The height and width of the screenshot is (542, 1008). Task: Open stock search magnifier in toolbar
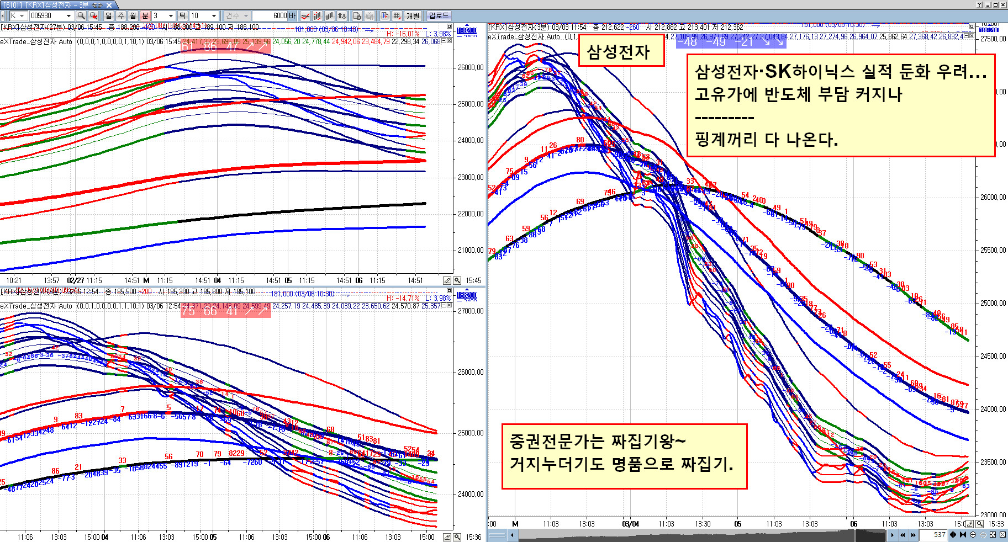pos(81,16)
